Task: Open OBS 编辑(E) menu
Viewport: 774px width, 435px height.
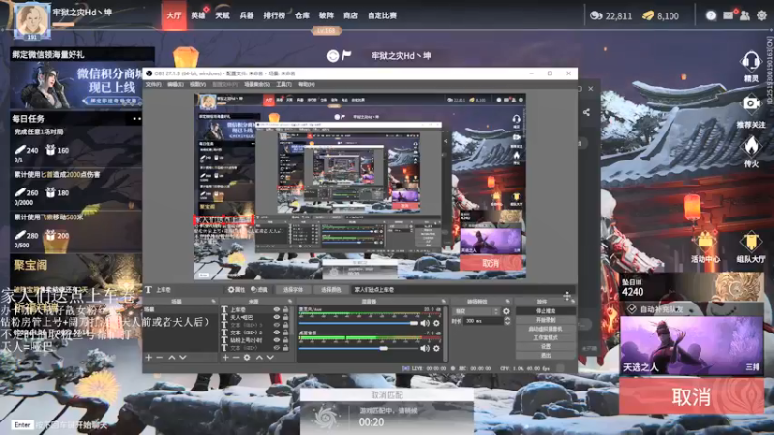Action: point(175,85)
